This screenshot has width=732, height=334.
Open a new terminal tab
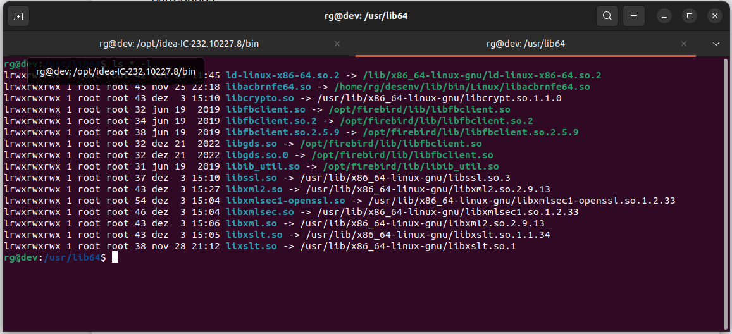(x=18, y=16)
